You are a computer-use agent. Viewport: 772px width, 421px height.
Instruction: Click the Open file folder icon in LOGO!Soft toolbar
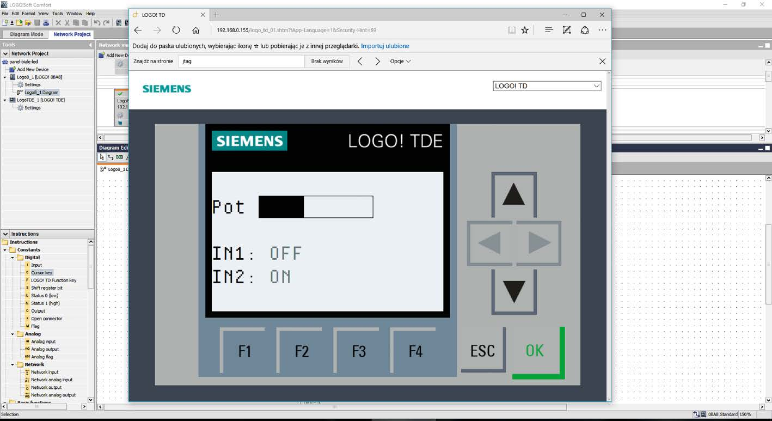click(20, 22)
